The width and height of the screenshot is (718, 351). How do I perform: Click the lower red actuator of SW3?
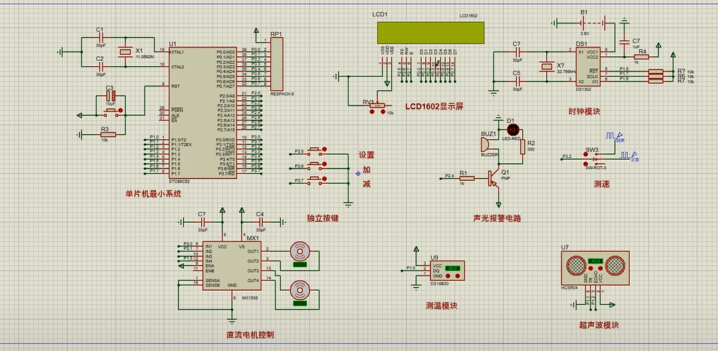(585, 164)
